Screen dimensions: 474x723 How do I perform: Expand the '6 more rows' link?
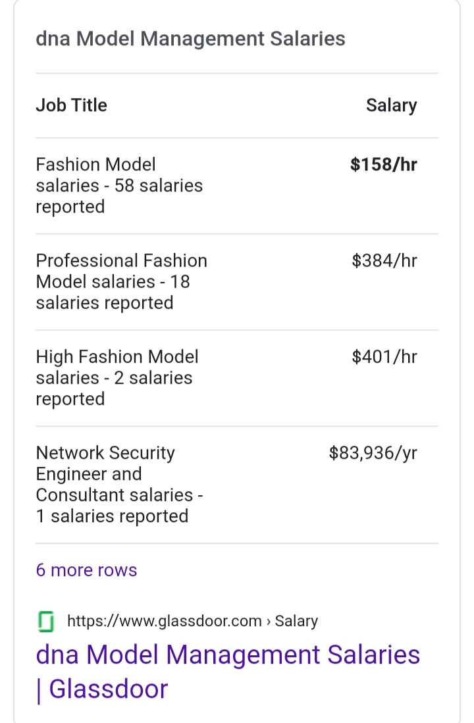coord(86,570)
